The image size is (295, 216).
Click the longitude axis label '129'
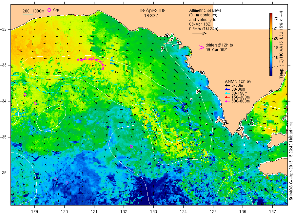tap(35, 212)
